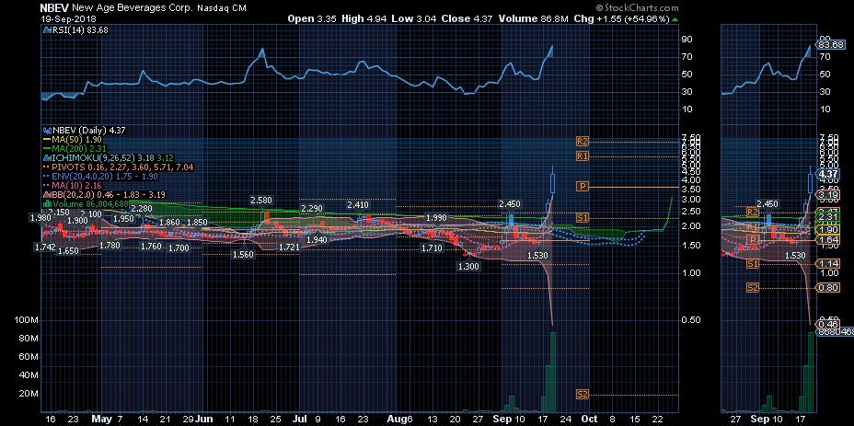Click the ENV(20,4.0,20) legend entry
854x426 pixels.
[x=105, y=177]
